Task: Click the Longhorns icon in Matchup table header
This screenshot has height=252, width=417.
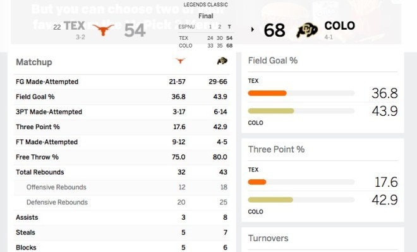Action: [x=180, y=61]
